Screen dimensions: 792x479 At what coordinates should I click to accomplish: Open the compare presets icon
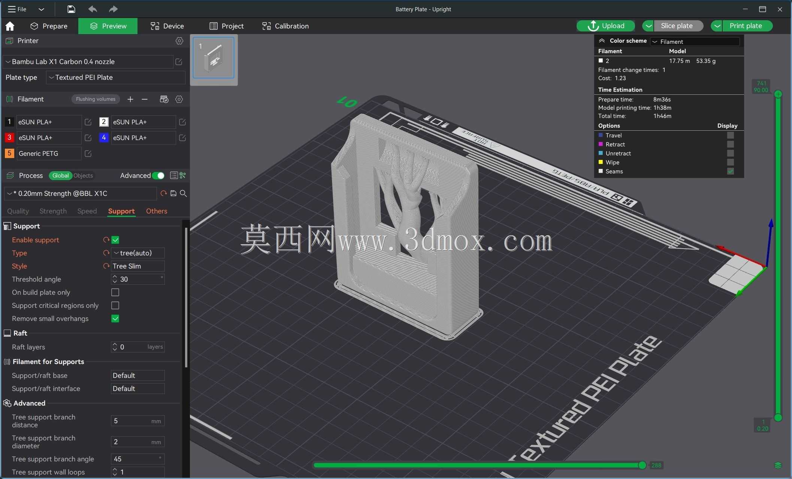tap(183, 176)
